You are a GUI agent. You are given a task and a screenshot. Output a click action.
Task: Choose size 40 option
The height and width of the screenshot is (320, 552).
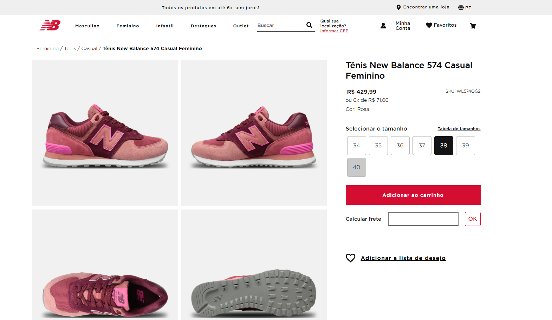pos(356,167)
